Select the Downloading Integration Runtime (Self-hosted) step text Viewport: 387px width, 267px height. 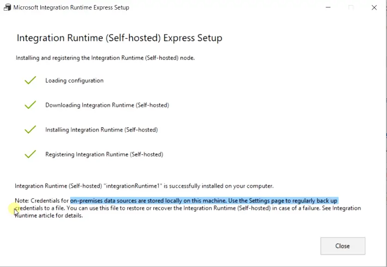pyautogui.click(x=107, y=105)
